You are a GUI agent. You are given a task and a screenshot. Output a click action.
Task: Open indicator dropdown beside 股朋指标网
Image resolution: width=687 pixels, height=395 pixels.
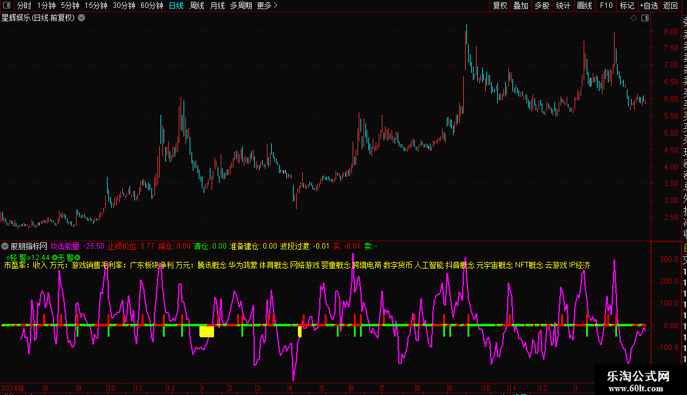(x=5, y=246)
